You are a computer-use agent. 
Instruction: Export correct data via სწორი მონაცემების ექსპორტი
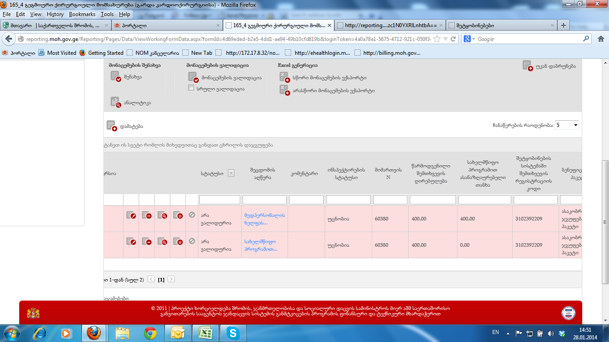coord(285,77)
